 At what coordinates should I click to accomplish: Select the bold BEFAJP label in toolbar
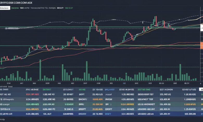60,8
